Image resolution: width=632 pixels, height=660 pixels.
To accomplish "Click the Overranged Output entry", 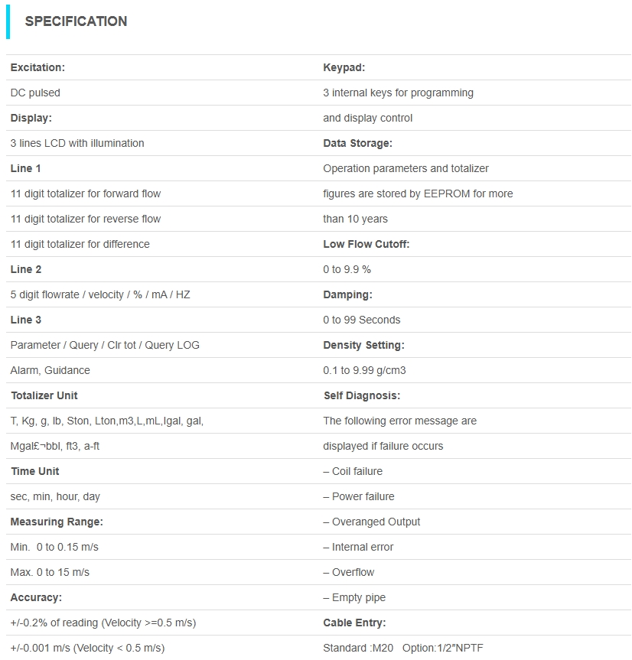I will tap(372, 522).
